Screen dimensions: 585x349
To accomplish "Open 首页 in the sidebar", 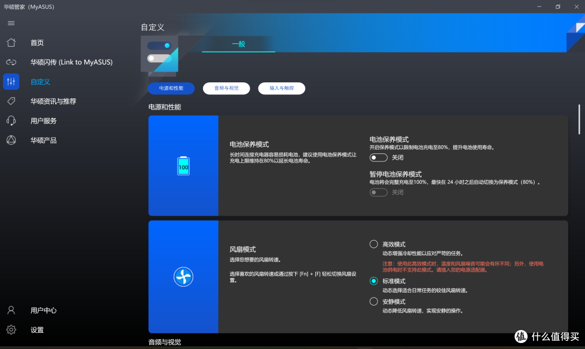I will click(x=37, y=43).
